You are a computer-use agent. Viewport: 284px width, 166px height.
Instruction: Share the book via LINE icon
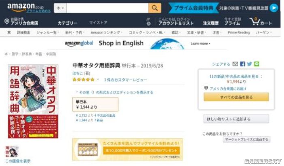coord(256,64)
